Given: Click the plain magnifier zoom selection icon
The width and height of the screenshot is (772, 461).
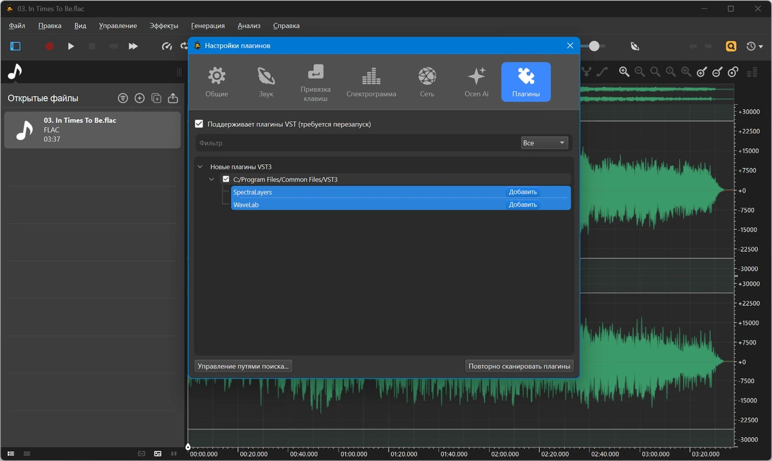Looking at the screenshot, I should [655, 71].
